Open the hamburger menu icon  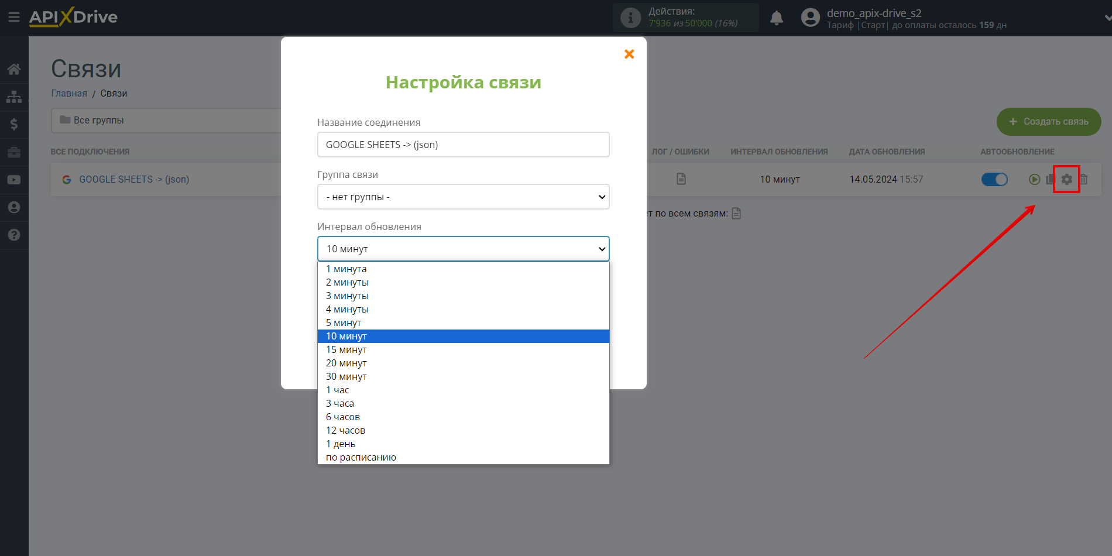coord(14,18)
